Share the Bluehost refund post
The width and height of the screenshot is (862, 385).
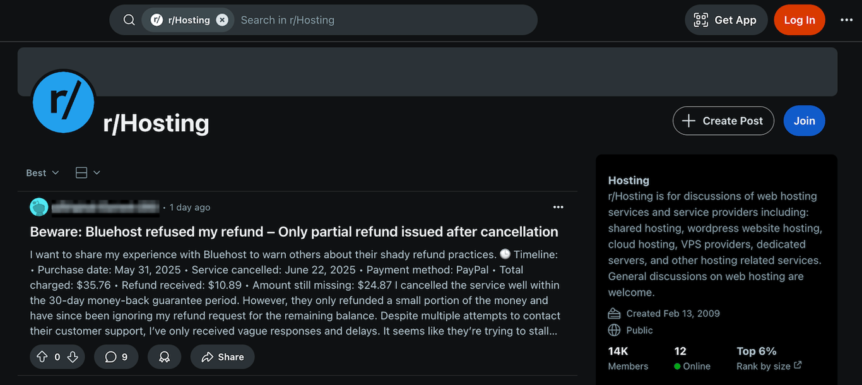(x=222, y=357)
